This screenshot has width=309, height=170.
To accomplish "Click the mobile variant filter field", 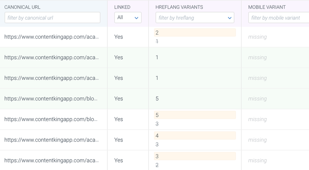I will pyautogui.click(x=278, y=18).
